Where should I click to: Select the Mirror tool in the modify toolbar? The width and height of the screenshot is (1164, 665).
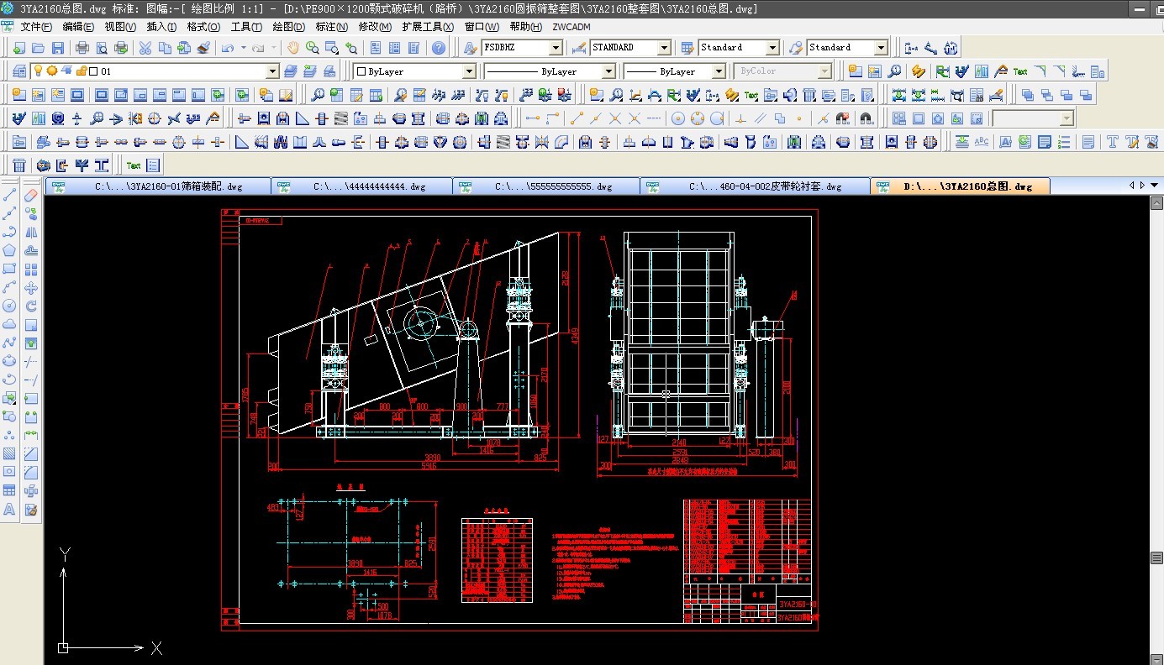coord(32,232)
